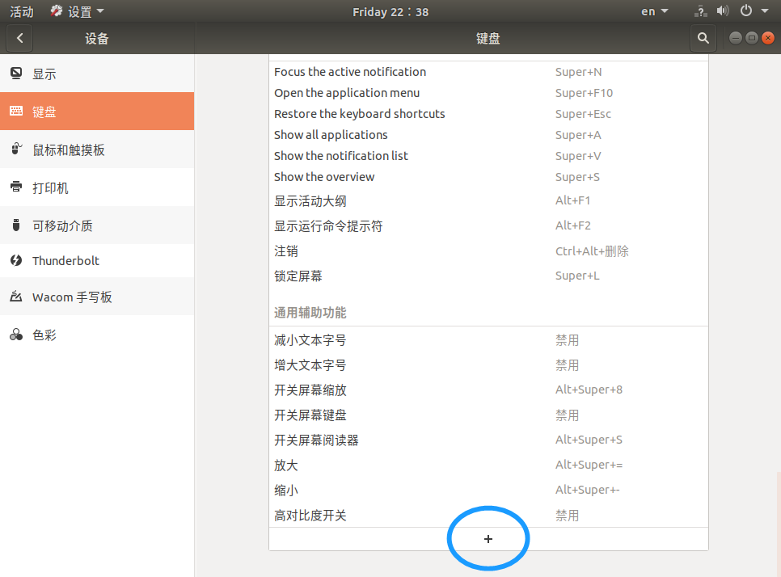Click the Ctrl+Alt+删除 shortcut value

pyautogui.click(x=592, y=251)
